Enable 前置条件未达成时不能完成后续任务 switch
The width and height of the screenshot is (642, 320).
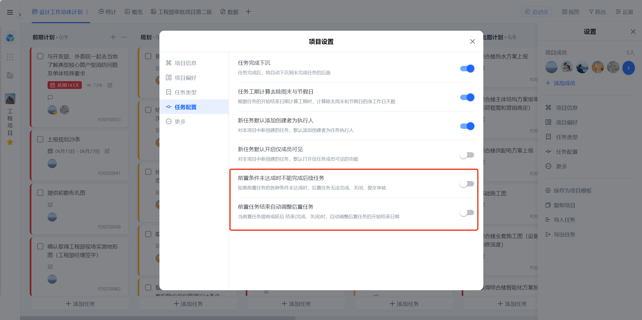[x=467, y=184]
